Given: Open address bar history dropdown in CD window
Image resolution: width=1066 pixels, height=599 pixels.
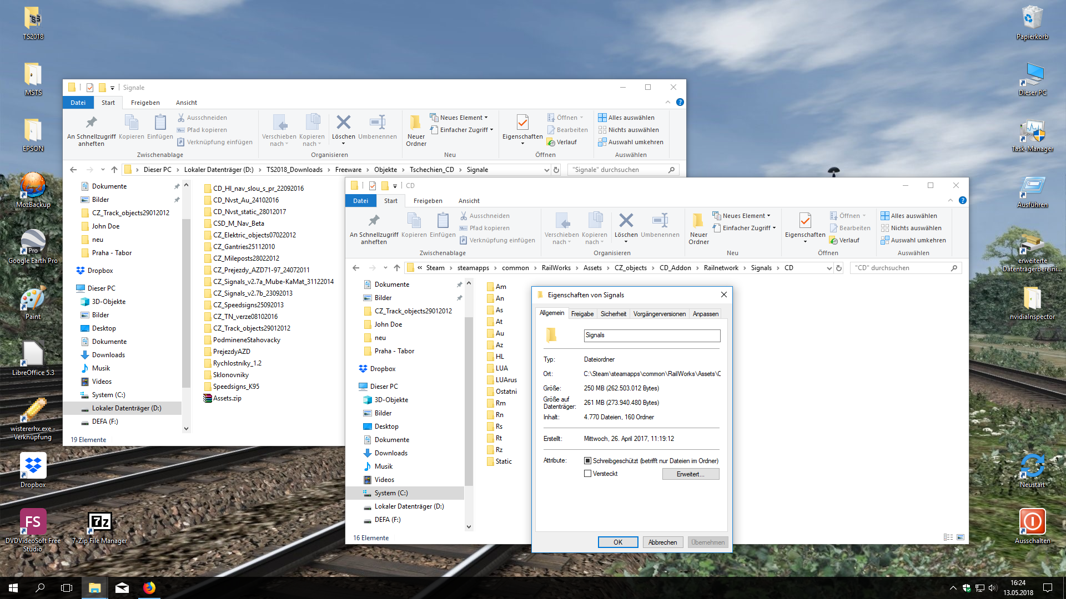Looking at the screenshot, I should coord(829,268).
